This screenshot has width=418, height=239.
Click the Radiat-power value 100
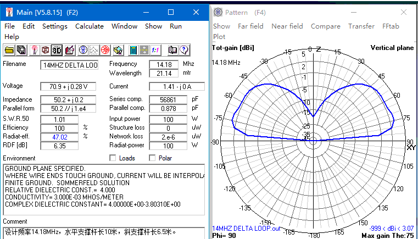coord(168,146)
